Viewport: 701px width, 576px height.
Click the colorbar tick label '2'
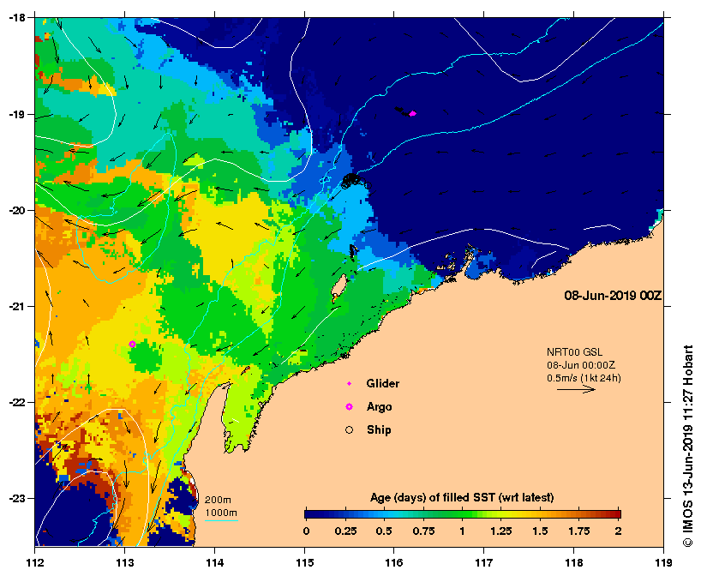point(618,531)
